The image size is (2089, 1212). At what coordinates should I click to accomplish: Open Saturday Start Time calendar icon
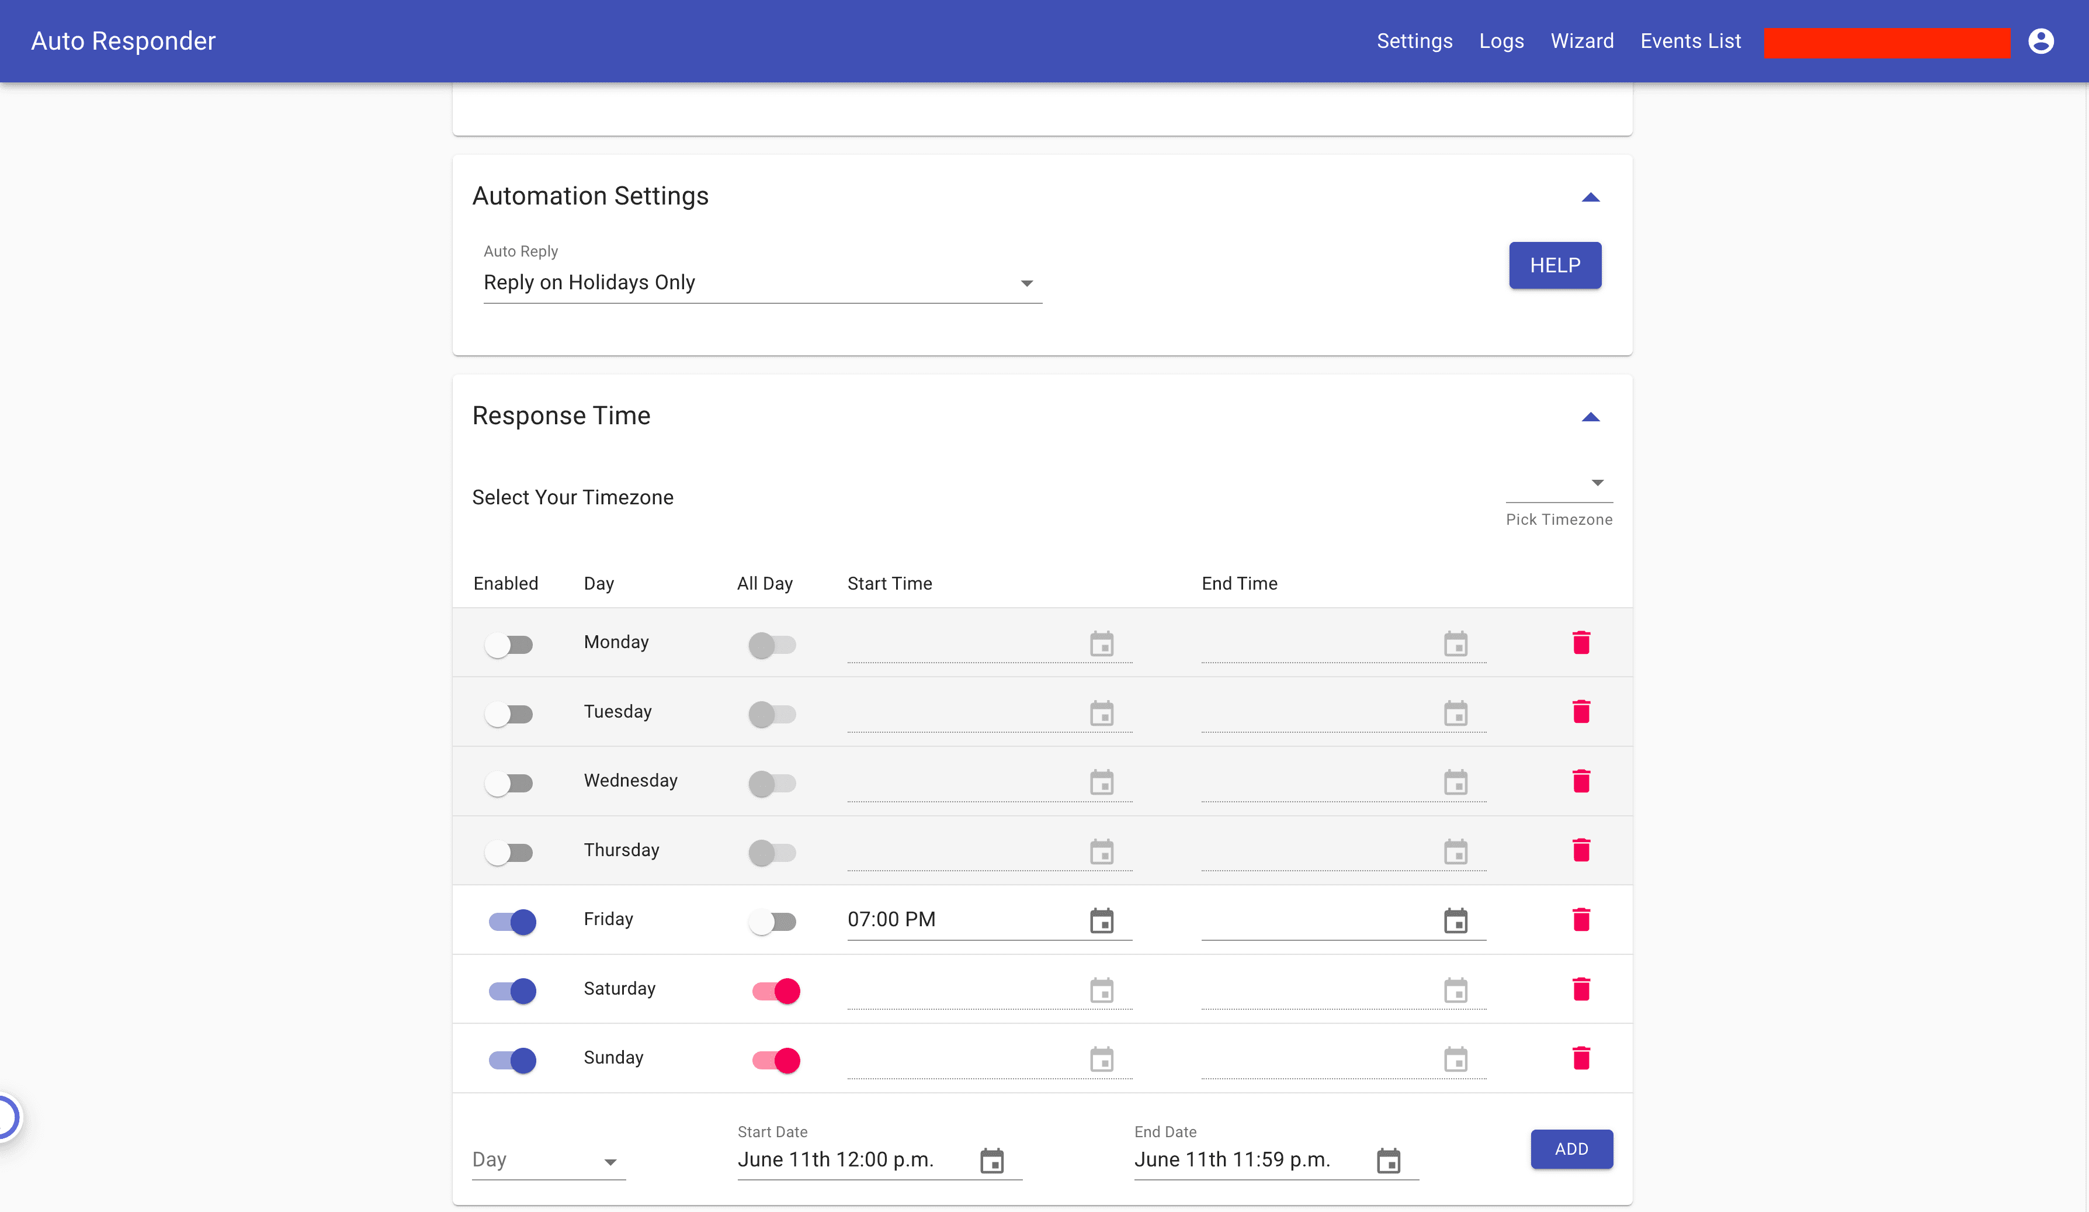1102,990
